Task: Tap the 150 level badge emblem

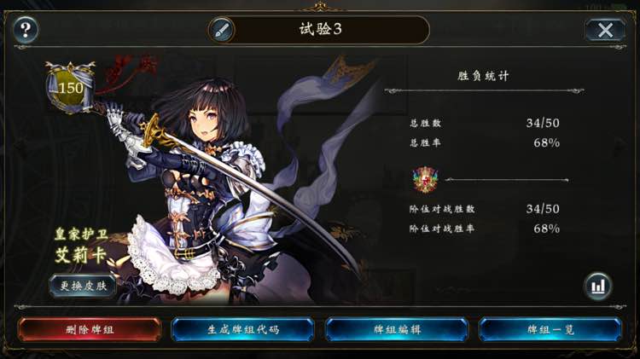Action: 71,87
